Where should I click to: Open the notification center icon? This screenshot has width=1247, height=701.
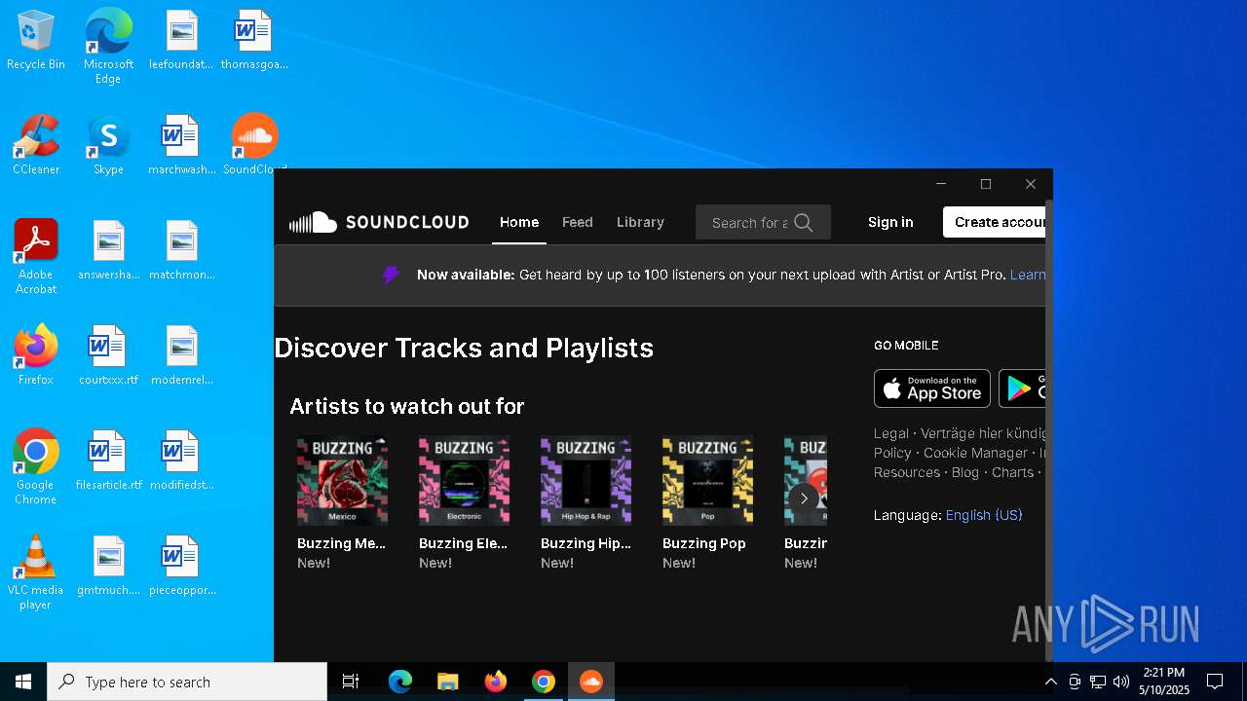click(1215, 682)
